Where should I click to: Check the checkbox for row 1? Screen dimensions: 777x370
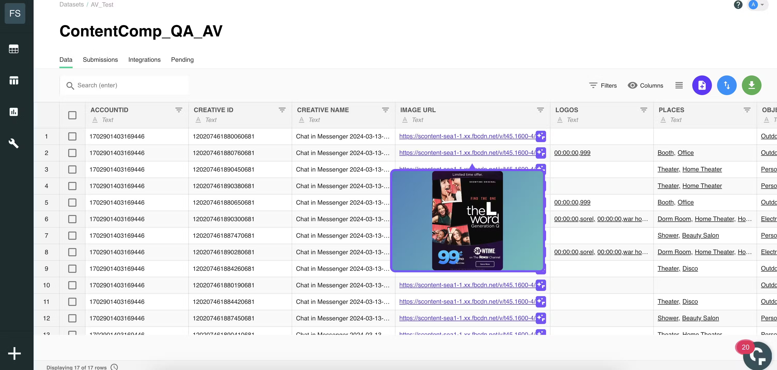[x=72, y=136]
